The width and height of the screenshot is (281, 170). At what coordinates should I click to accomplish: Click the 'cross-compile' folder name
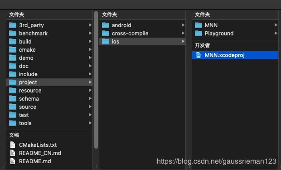point(130,34)
